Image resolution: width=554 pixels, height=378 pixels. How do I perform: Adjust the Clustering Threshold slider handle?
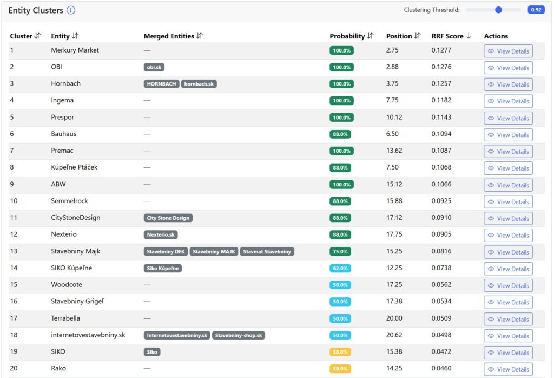[498, 10]
